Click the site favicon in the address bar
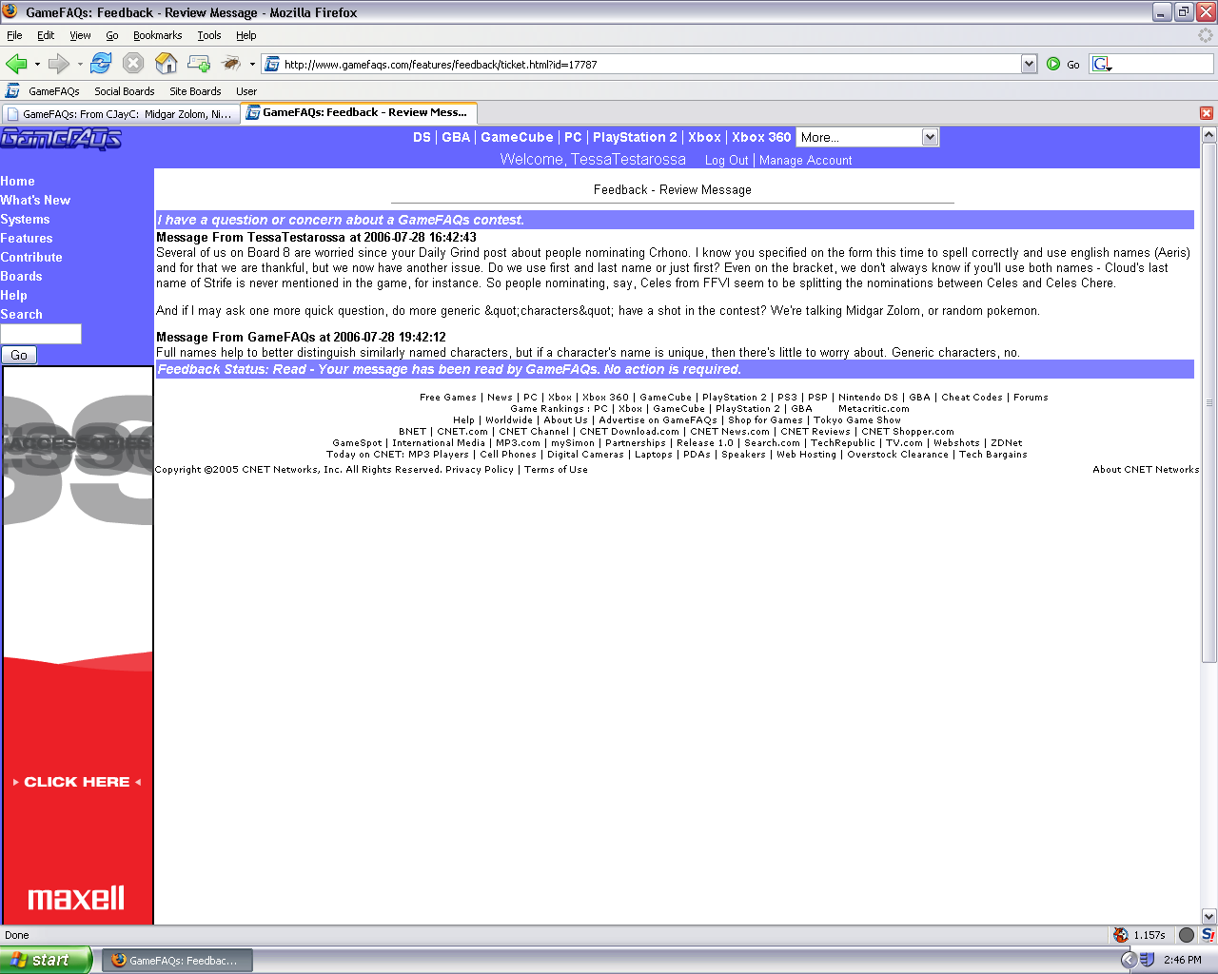Viewport: 1218px width, 974px height. click(x=272, y=64)
